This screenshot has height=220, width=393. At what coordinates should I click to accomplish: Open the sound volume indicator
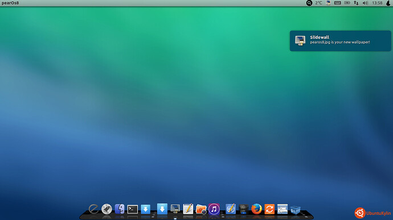pyautogui.click(x=365, y=3)
